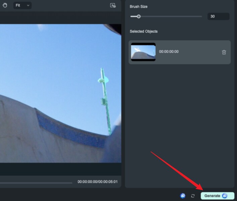Click the Generate button
Viewport: 237px width, 201px height.
coord(217,196)
